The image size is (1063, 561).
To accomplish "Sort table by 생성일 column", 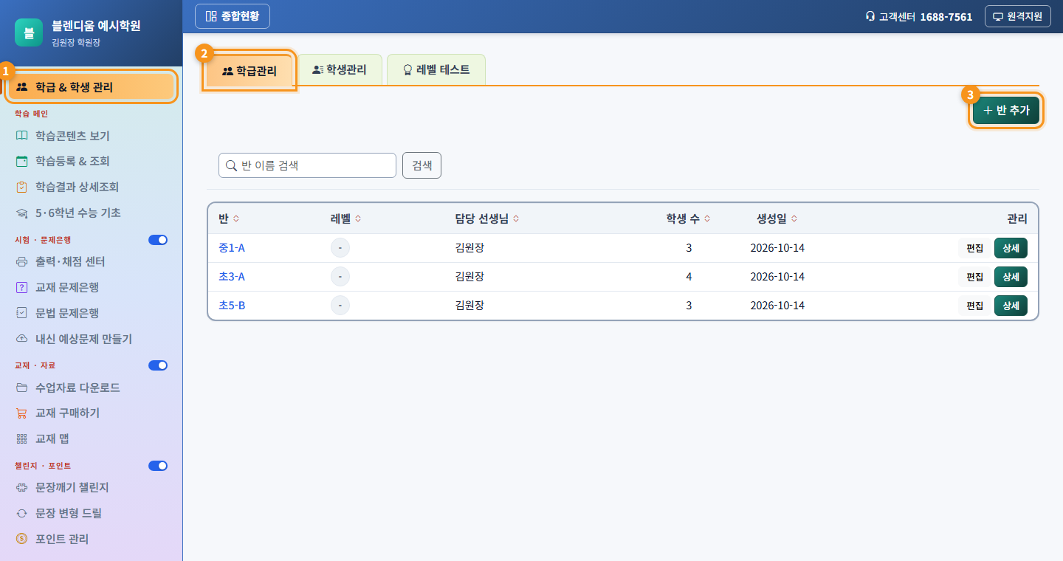I will (777, 218).
